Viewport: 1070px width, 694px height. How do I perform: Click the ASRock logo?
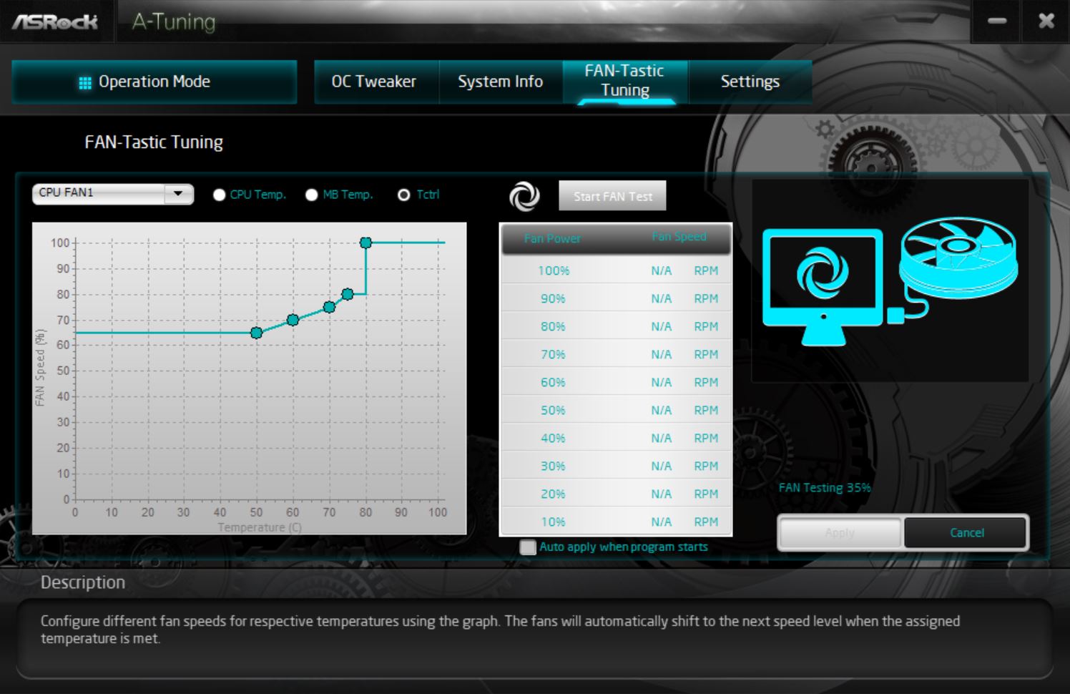click(x=55, y=21)
